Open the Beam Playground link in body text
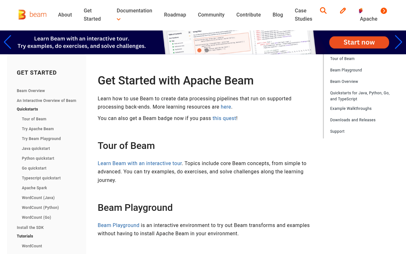This screenshot has height=254, width=406. (x=119, y=225)
